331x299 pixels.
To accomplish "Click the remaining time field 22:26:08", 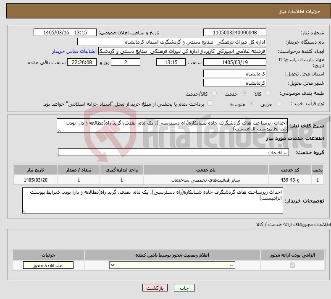I will pyautogui.click(x=82, y=62).
